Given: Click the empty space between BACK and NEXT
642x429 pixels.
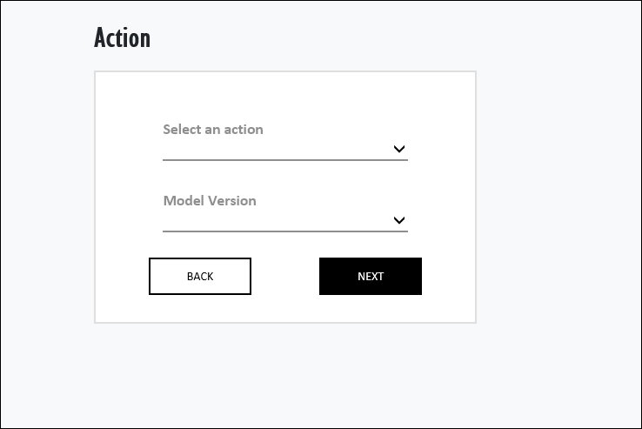Looking at the screenshot, I should click(x=285, y=277).
